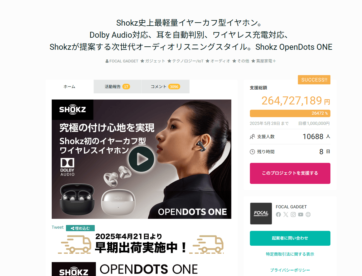Open 特定商取引法に関する表示 link
Image resolution: width=362 pixels, height=276 pixels.
coord(290,254)
